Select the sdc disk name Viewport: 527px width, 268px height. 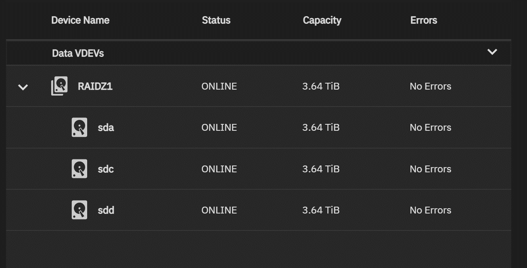(x=106, y=169)
